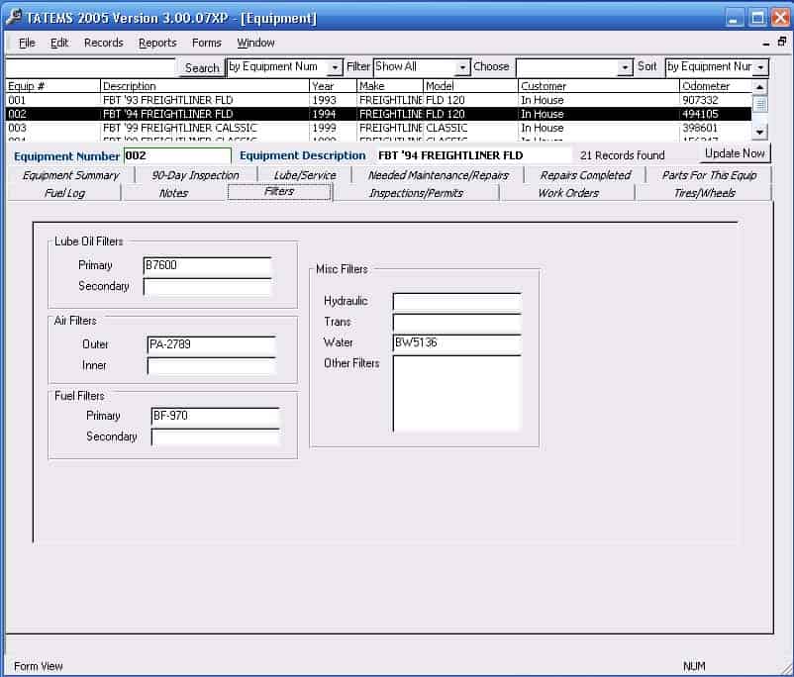Select equipment row 002 in list

tap(378, 114)
